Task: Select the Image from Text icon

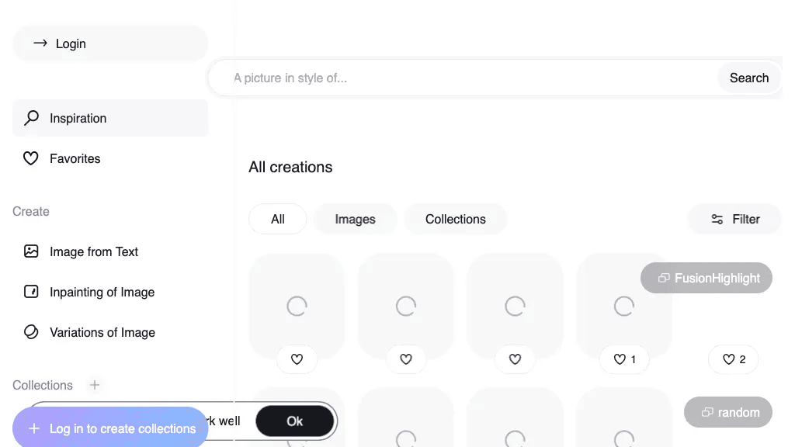Action: tap(31, 251)
